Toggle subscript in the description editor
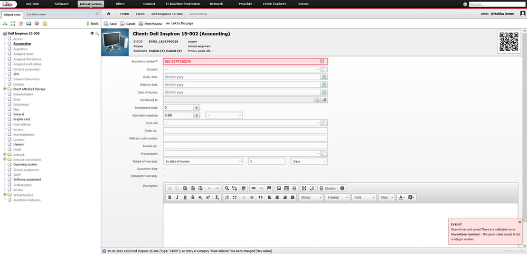The height and width of the screenshot is (254, 527). click(x=200, y=197)
